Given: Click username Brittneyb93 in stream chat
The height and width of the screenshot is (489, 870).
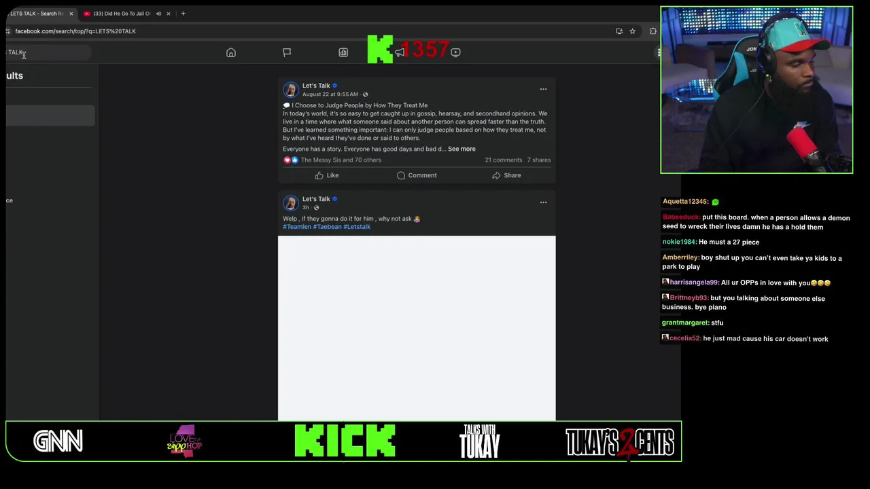Looking at the screenshot, I should pos(689,298).
